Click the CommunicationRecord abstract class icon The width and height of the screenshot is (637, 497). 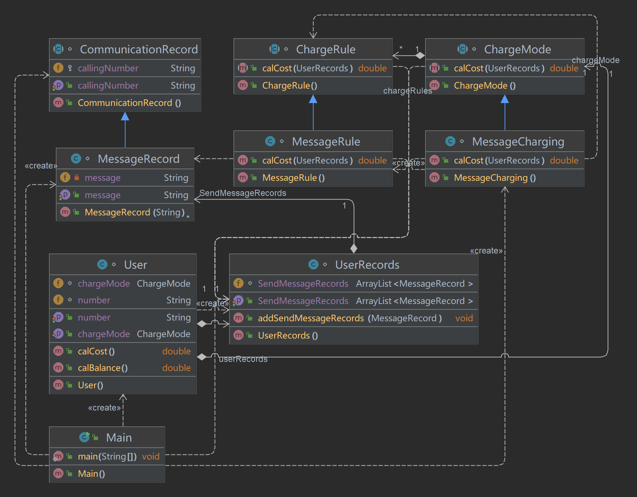pyautogui.click(x=58, y=49)
